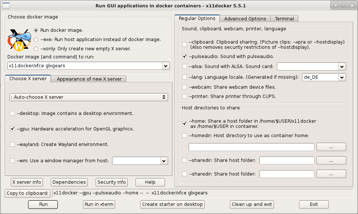Uncheck the --home share folder checkbox

pyautogui.click(x=184, y=123)
